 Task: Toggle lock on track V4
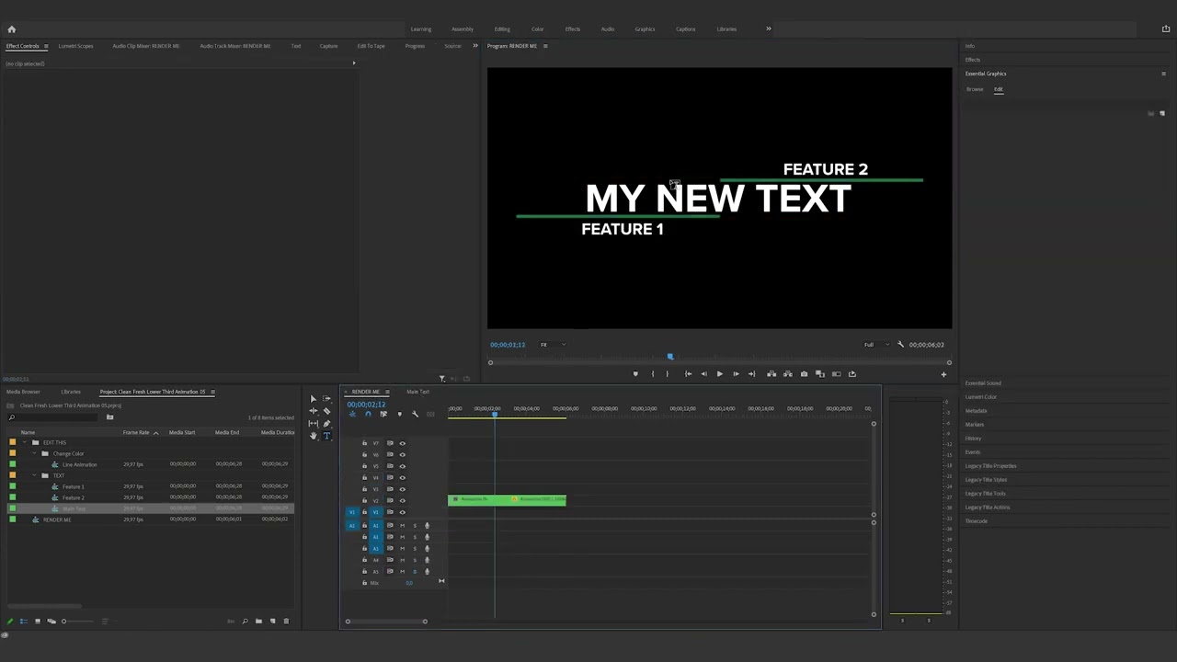tap(364, 477)
